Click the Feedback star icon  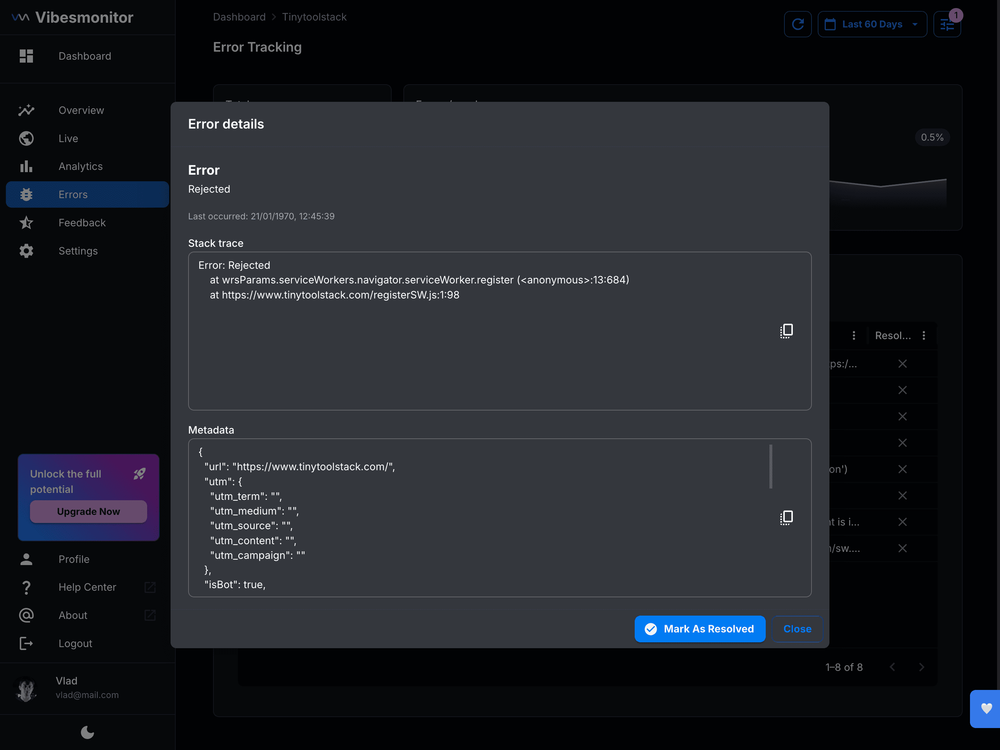(x=26, y=223)
